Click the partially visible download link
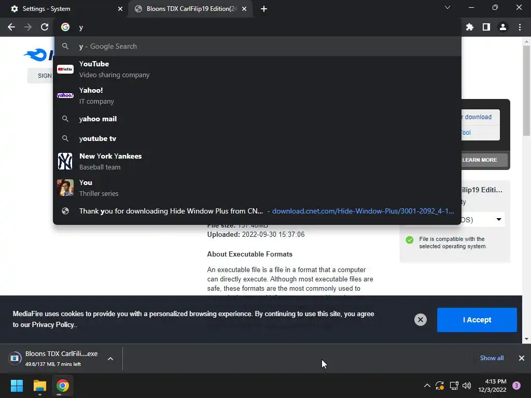 [477, 117]
